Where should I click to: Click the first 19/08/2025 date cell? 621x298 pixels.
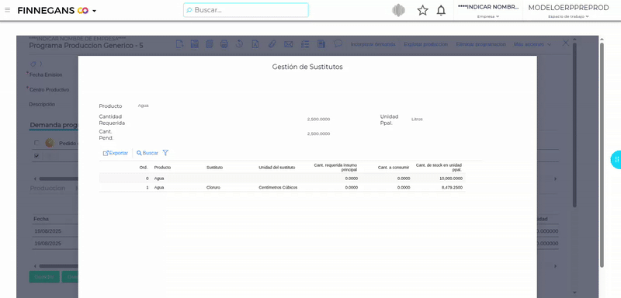(x=47, y=231)
